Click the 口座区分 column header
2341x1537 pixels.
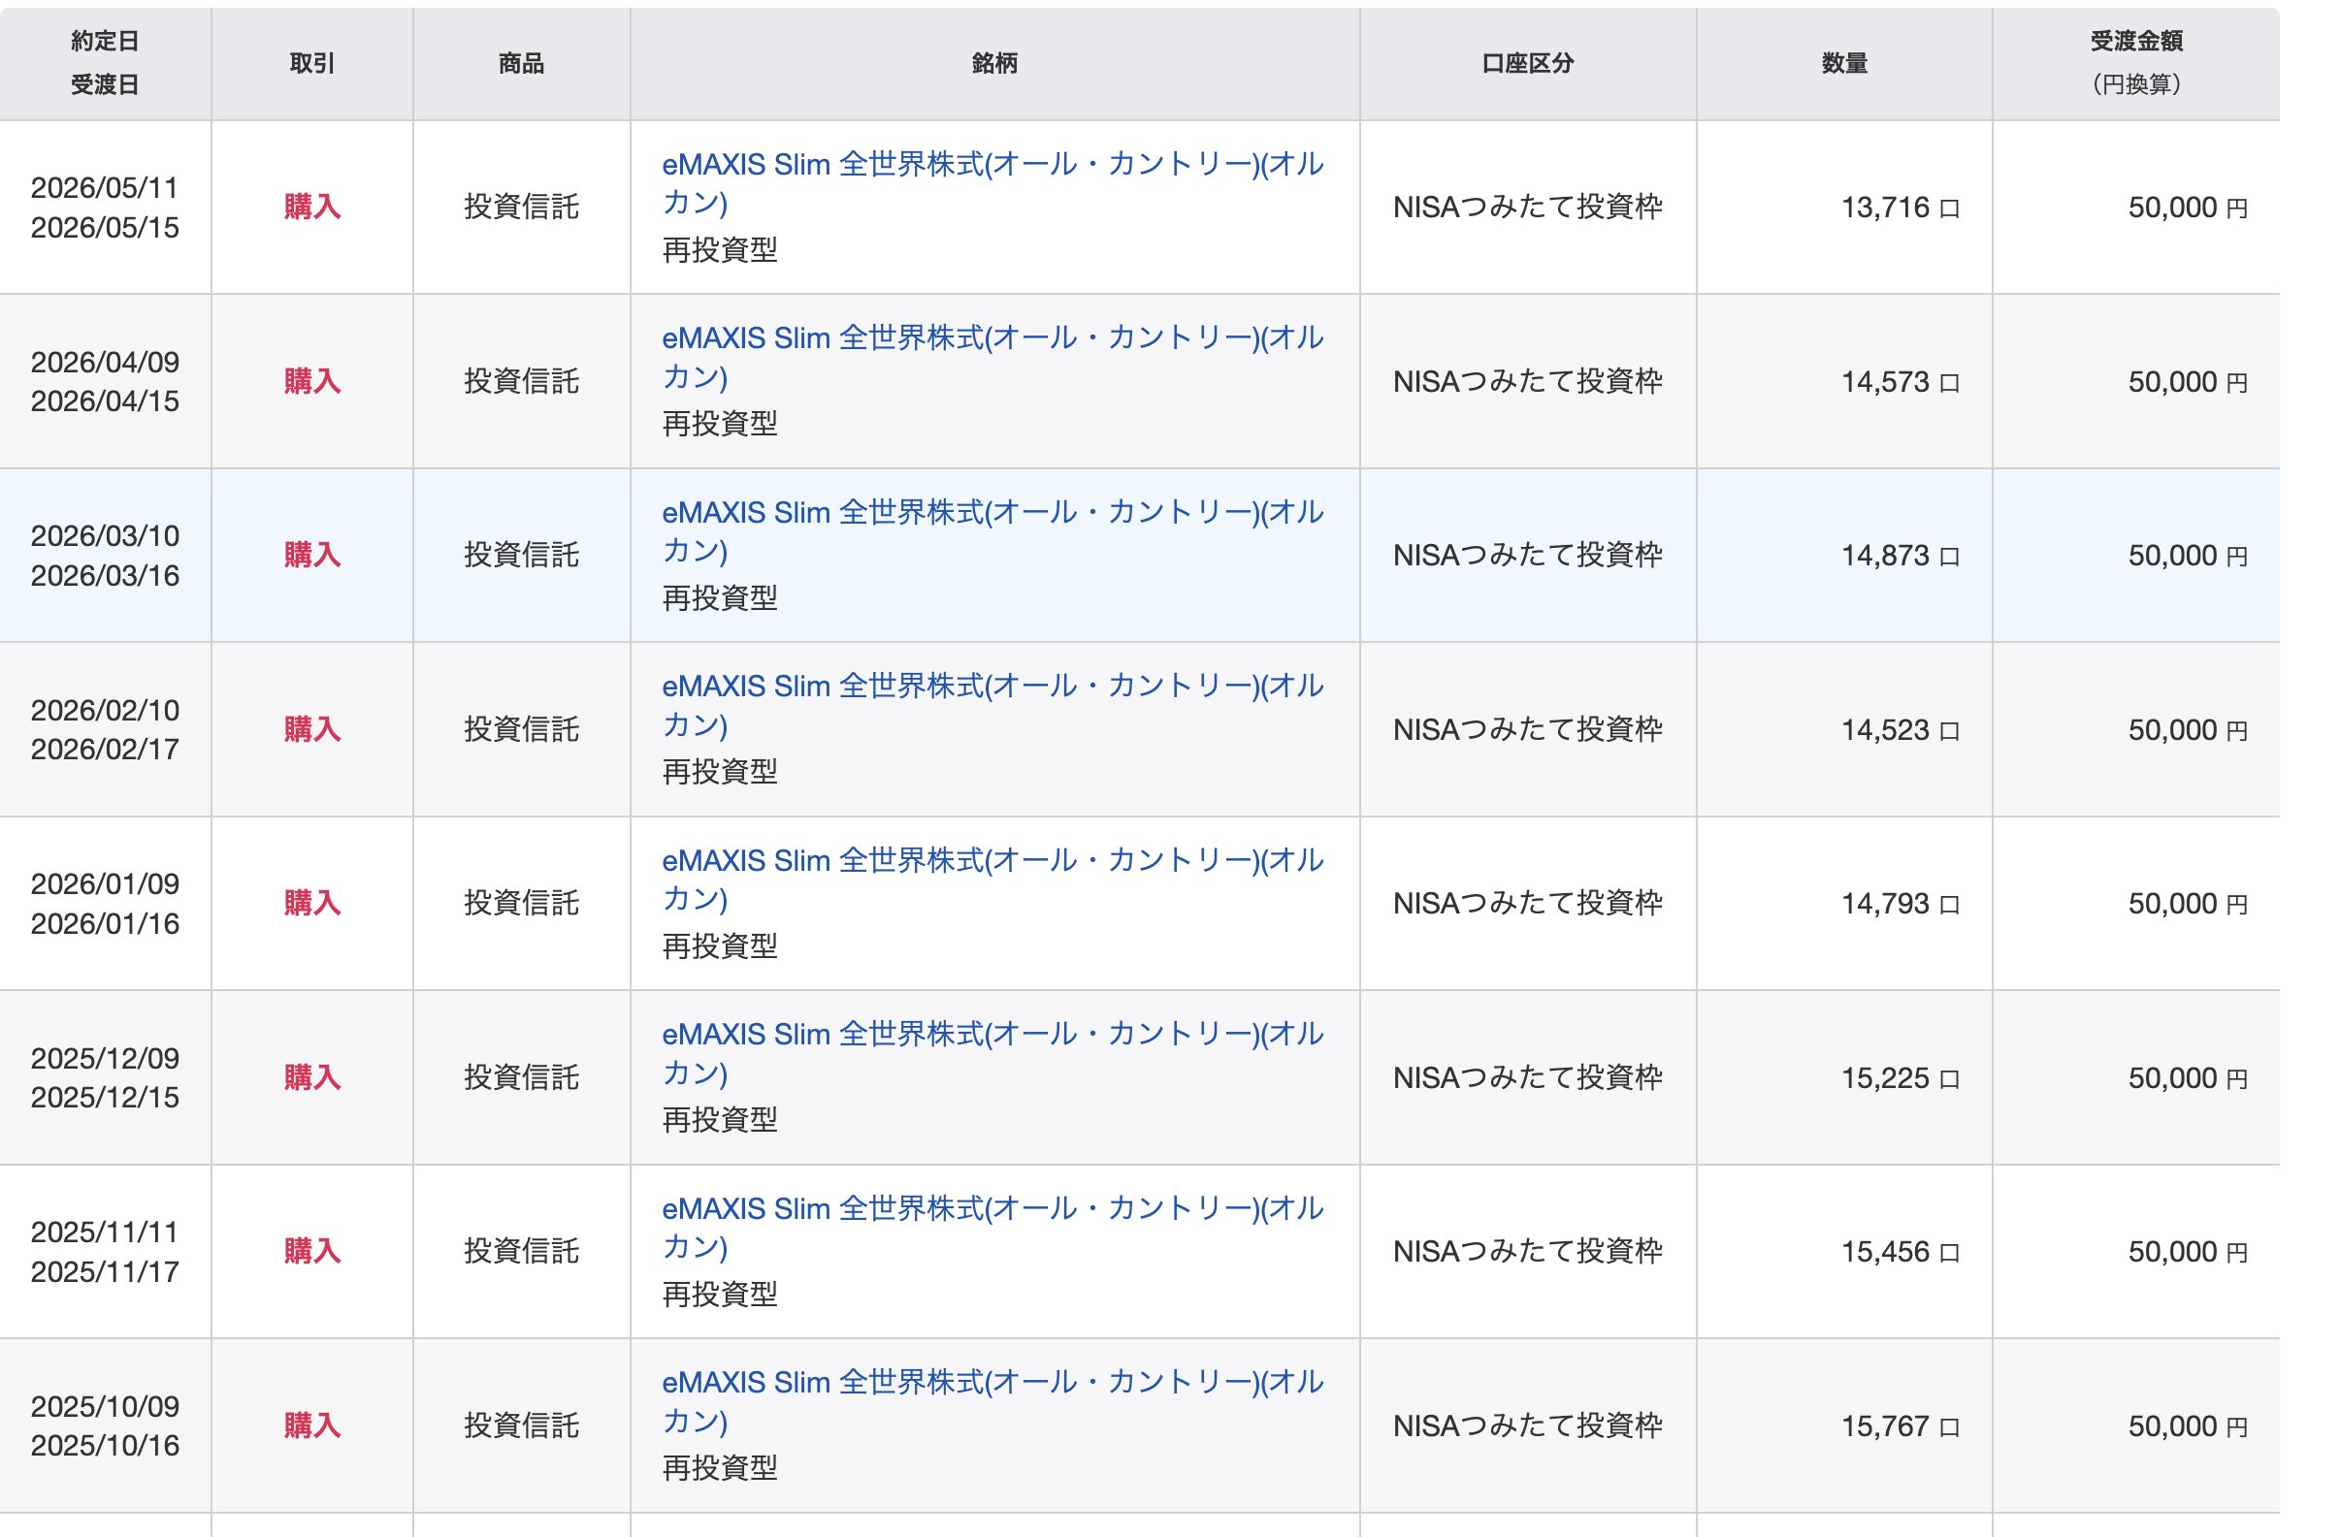1528,63
